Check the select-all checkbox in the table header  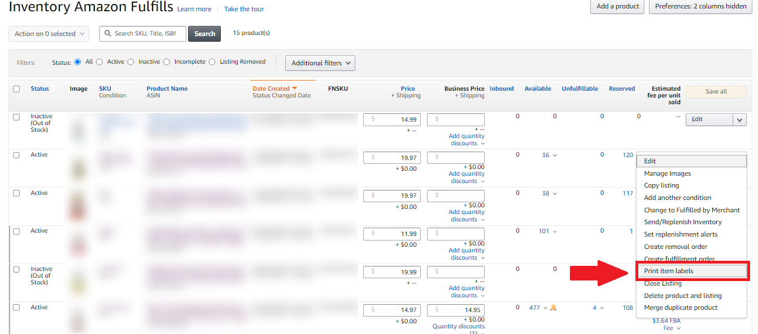click(16, 89)
